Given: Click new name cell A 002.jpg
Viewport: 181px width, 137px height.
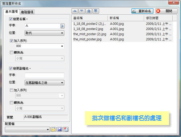Looking at the screenshot, I should [x=117, y=34].
